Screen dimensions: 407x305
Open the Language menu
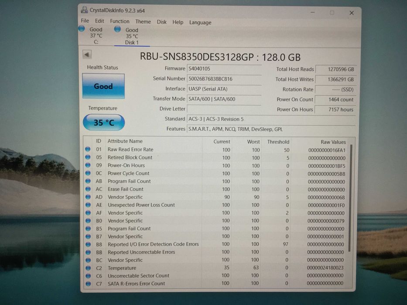click(200, 22)
